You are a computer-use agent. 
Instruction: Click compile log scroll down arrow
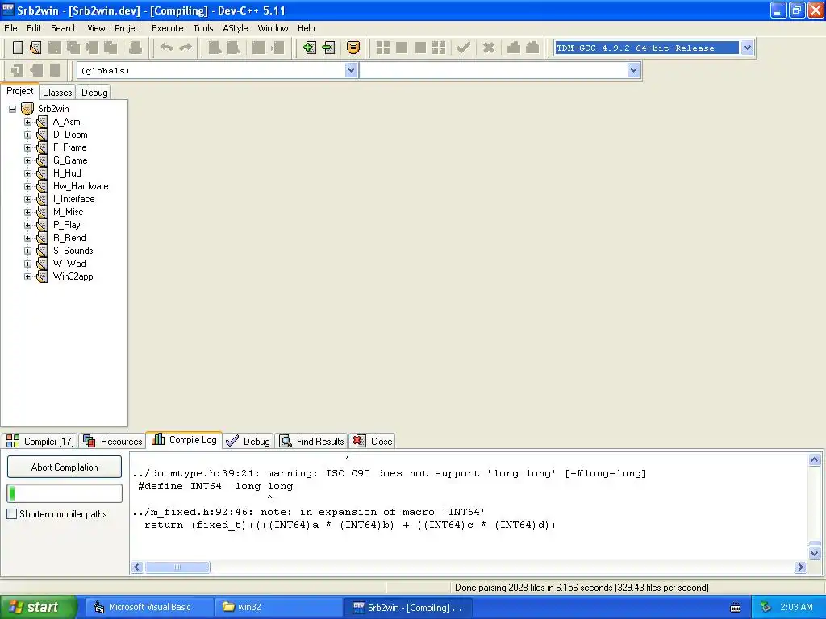click(814, 553)
